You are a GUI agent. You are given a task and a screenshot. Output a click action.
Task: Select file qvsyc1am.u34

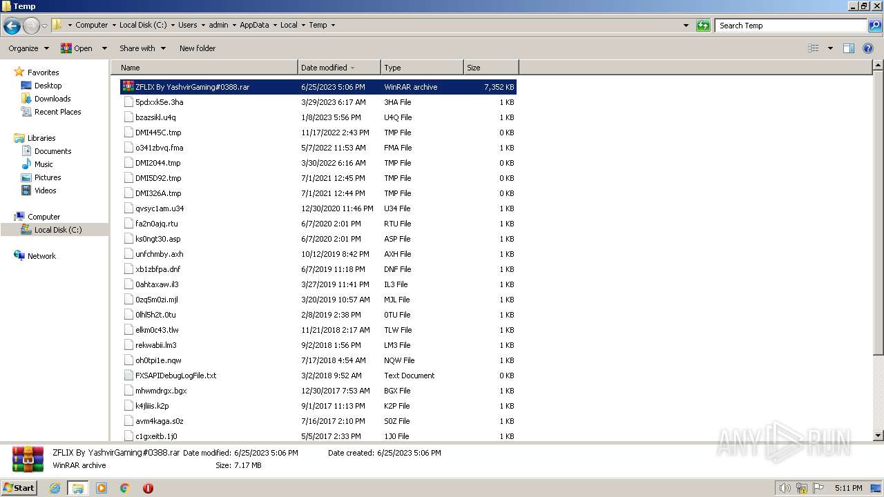(x=160, y=208)
